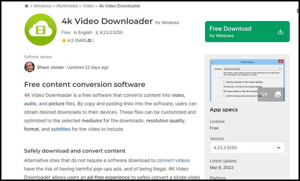Click the Free label beside In English
The image size is (300, 181).
66,32
